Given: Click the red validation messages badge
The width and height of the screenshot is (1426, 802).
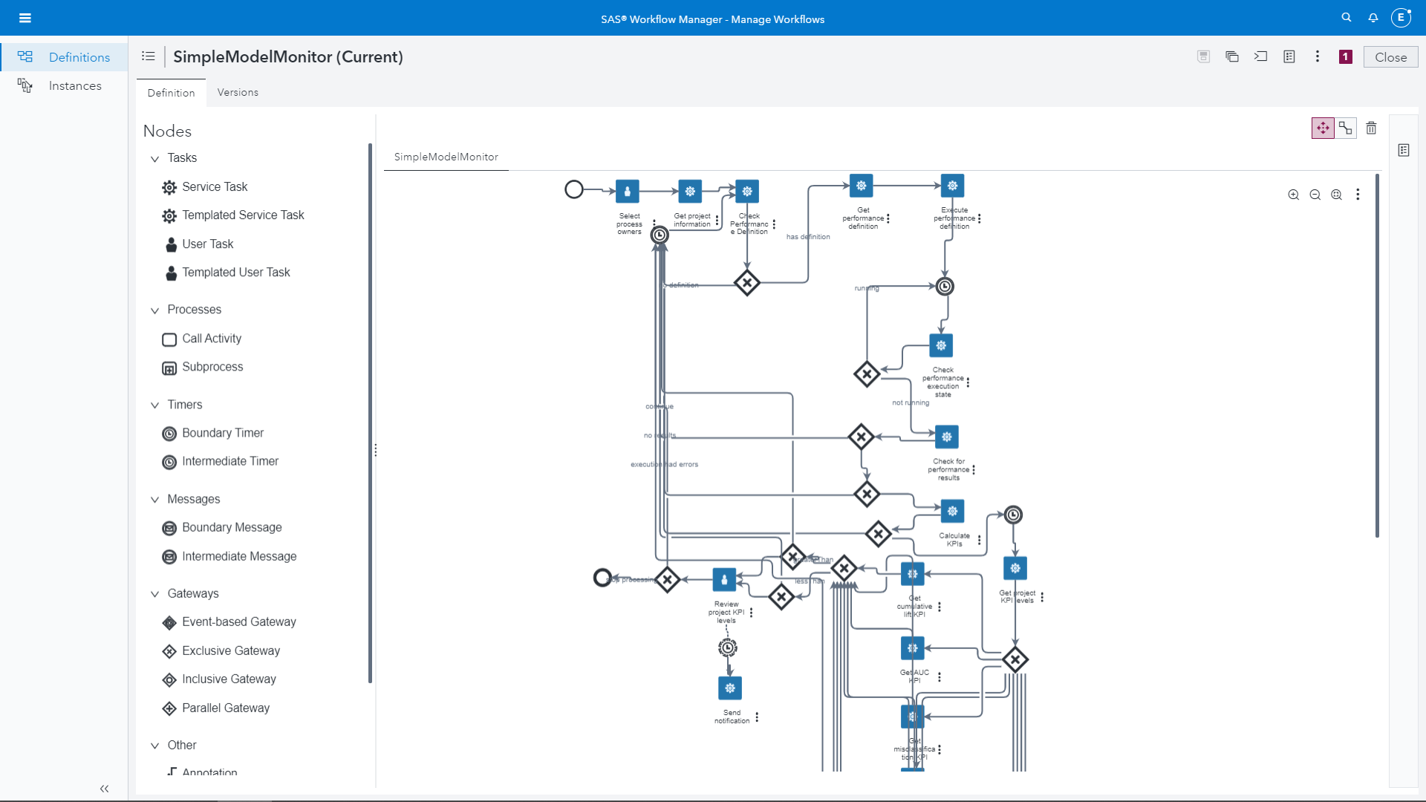Looking at the screenshot, I should click(1345, 57).
